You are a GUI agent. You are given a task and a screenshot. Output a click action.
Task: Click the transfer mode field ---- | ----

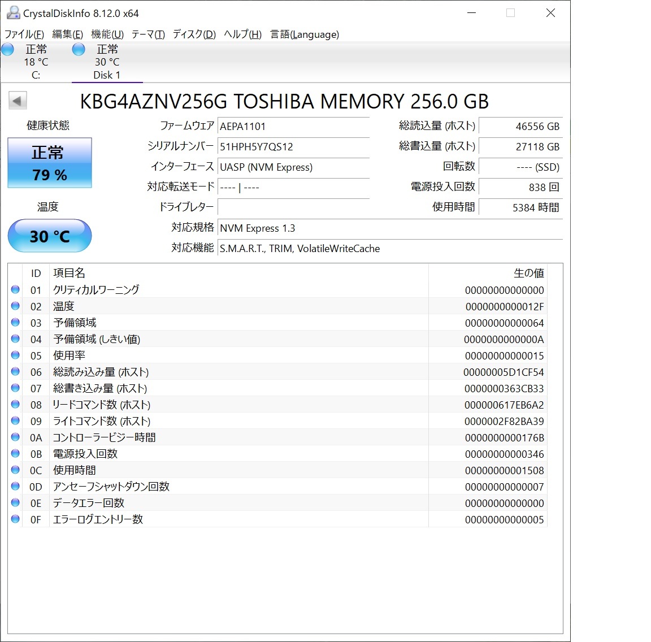tap(293, 187)
